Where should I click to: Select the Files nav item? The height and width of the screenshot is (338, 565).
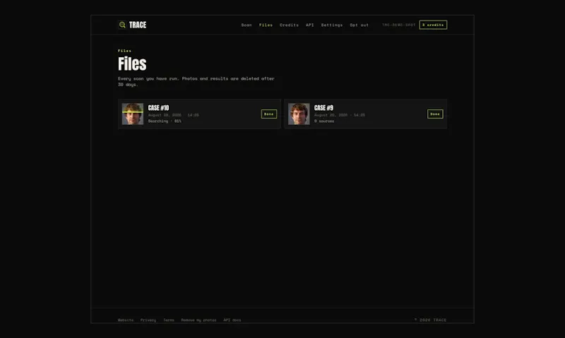tap(266, 25)
